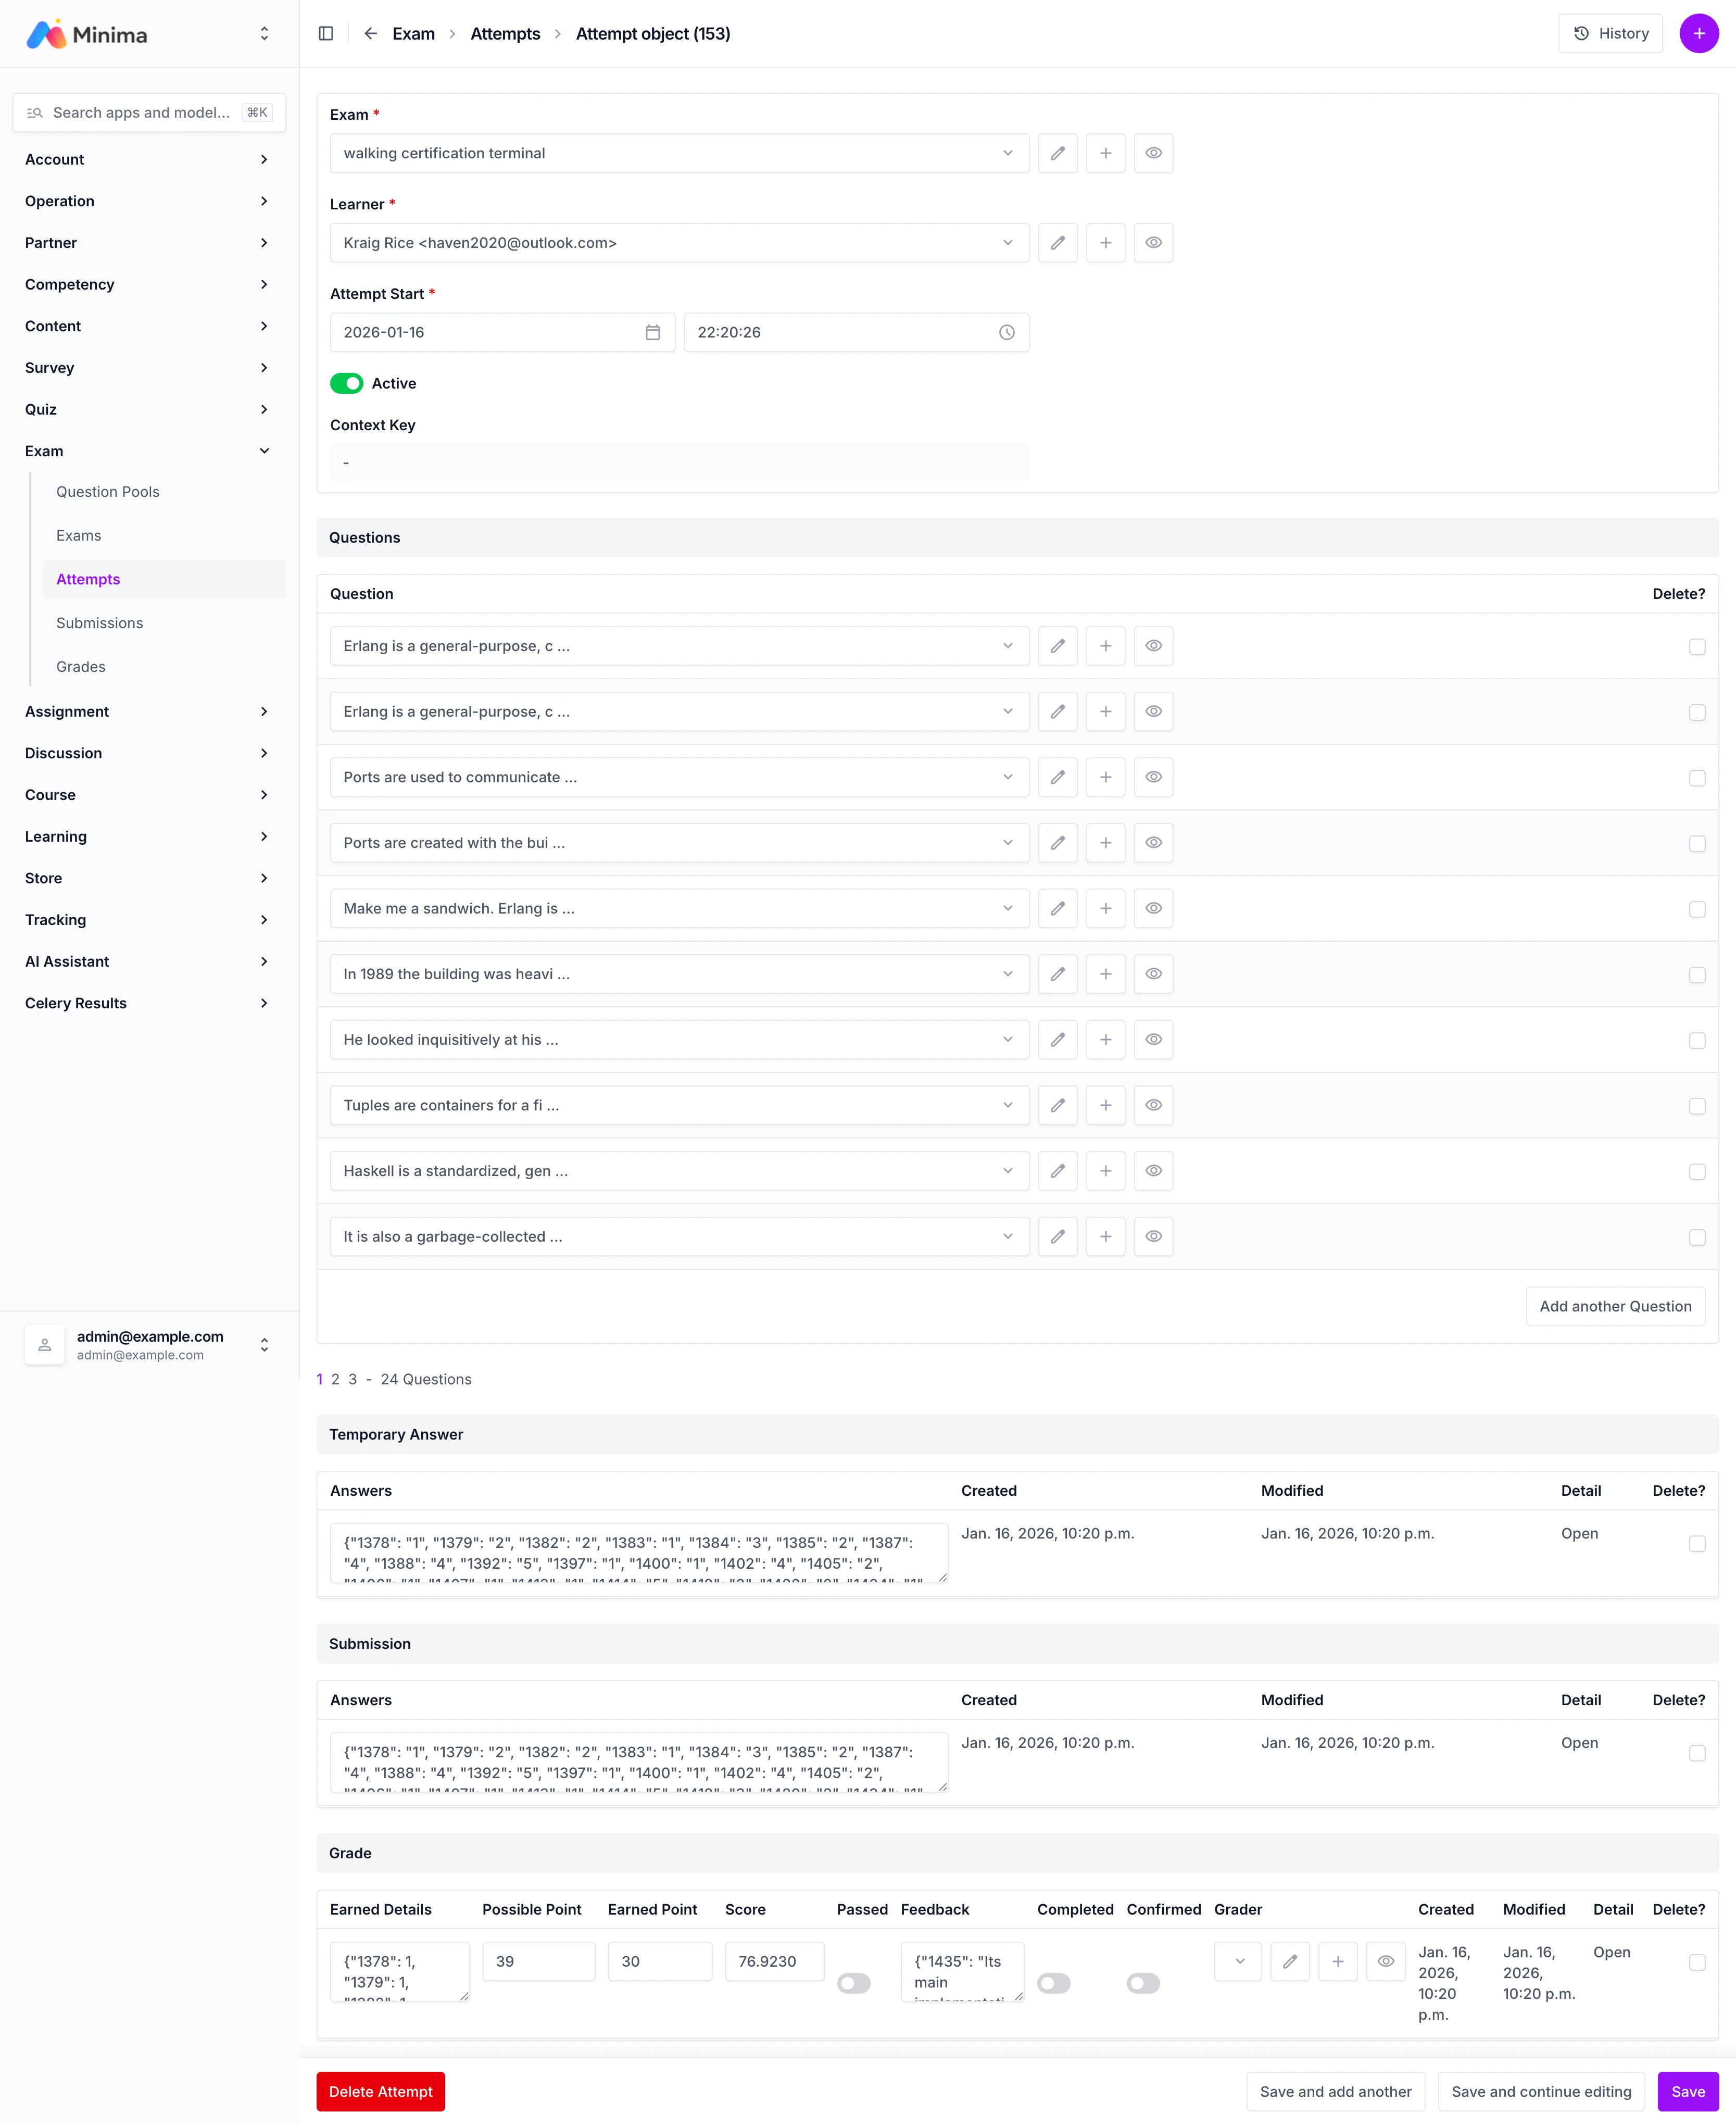Viewport: 1736px width, 2125px height.
Task: Click the back arrow in breadcrumb
Action: coord(371,34)
